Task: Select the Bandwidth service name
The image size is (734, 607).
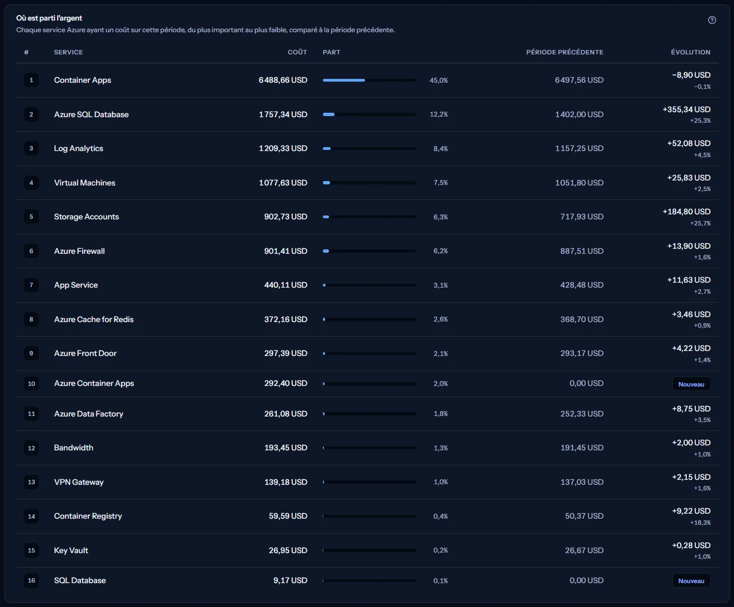Action: pos(74,448)
